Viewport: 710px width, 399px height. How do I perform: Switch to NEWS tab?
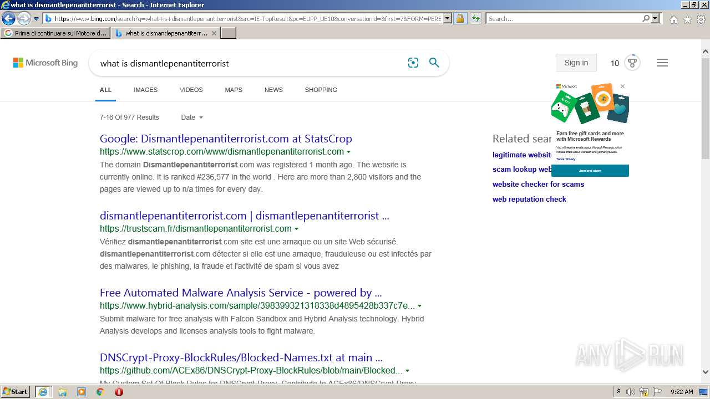tap(273, 90)
